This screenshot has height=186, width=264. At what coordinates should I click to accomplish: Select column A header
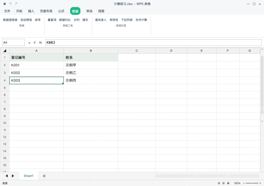[x=37, y=51]
